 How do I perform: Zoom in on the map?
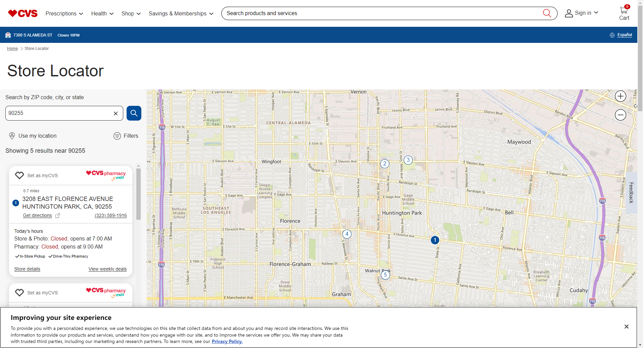[621, 96]
